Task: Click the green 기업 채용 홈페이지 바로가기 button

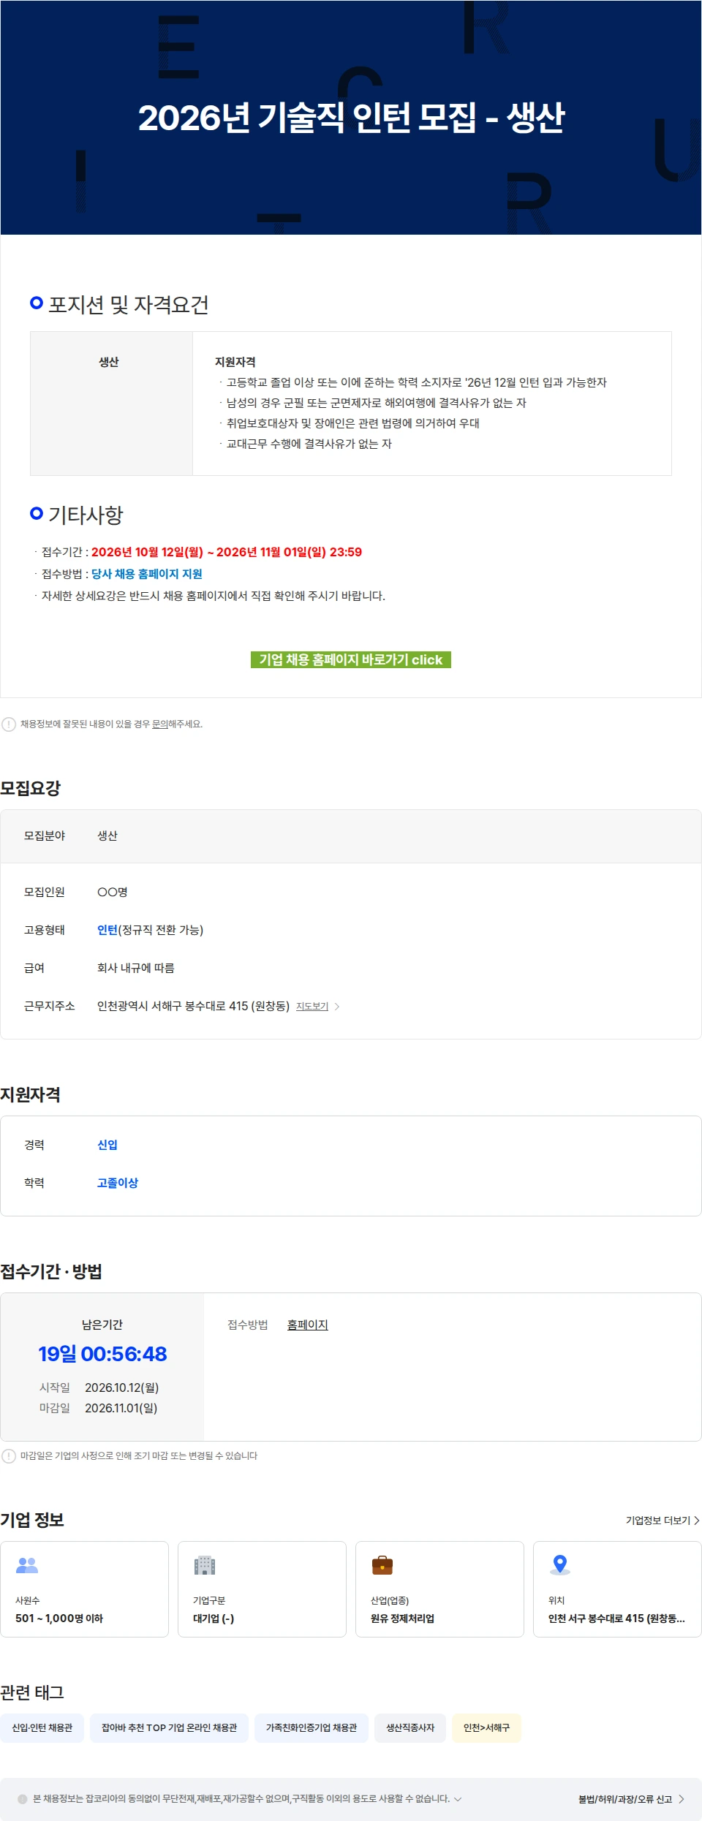Action: tap(351, 659)
